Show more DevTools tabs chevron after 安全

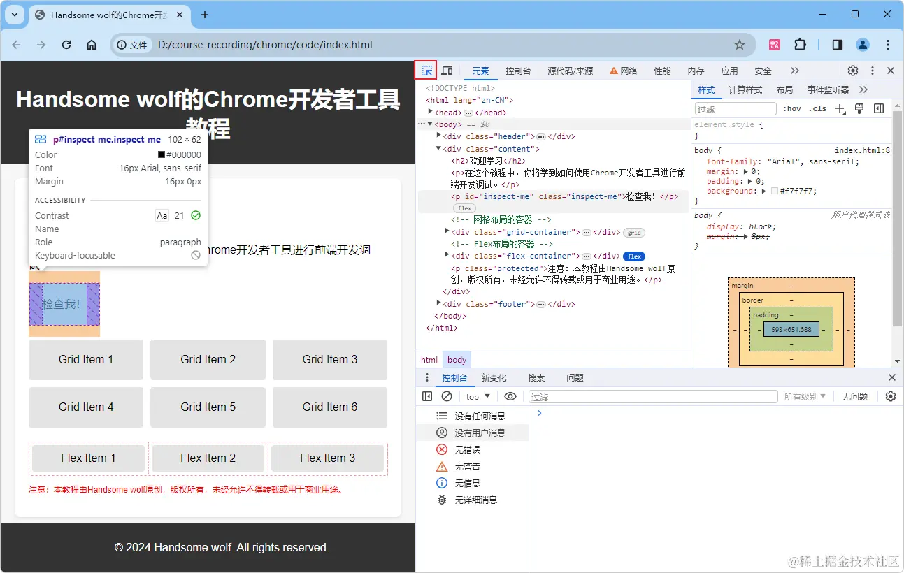[794, 71]
